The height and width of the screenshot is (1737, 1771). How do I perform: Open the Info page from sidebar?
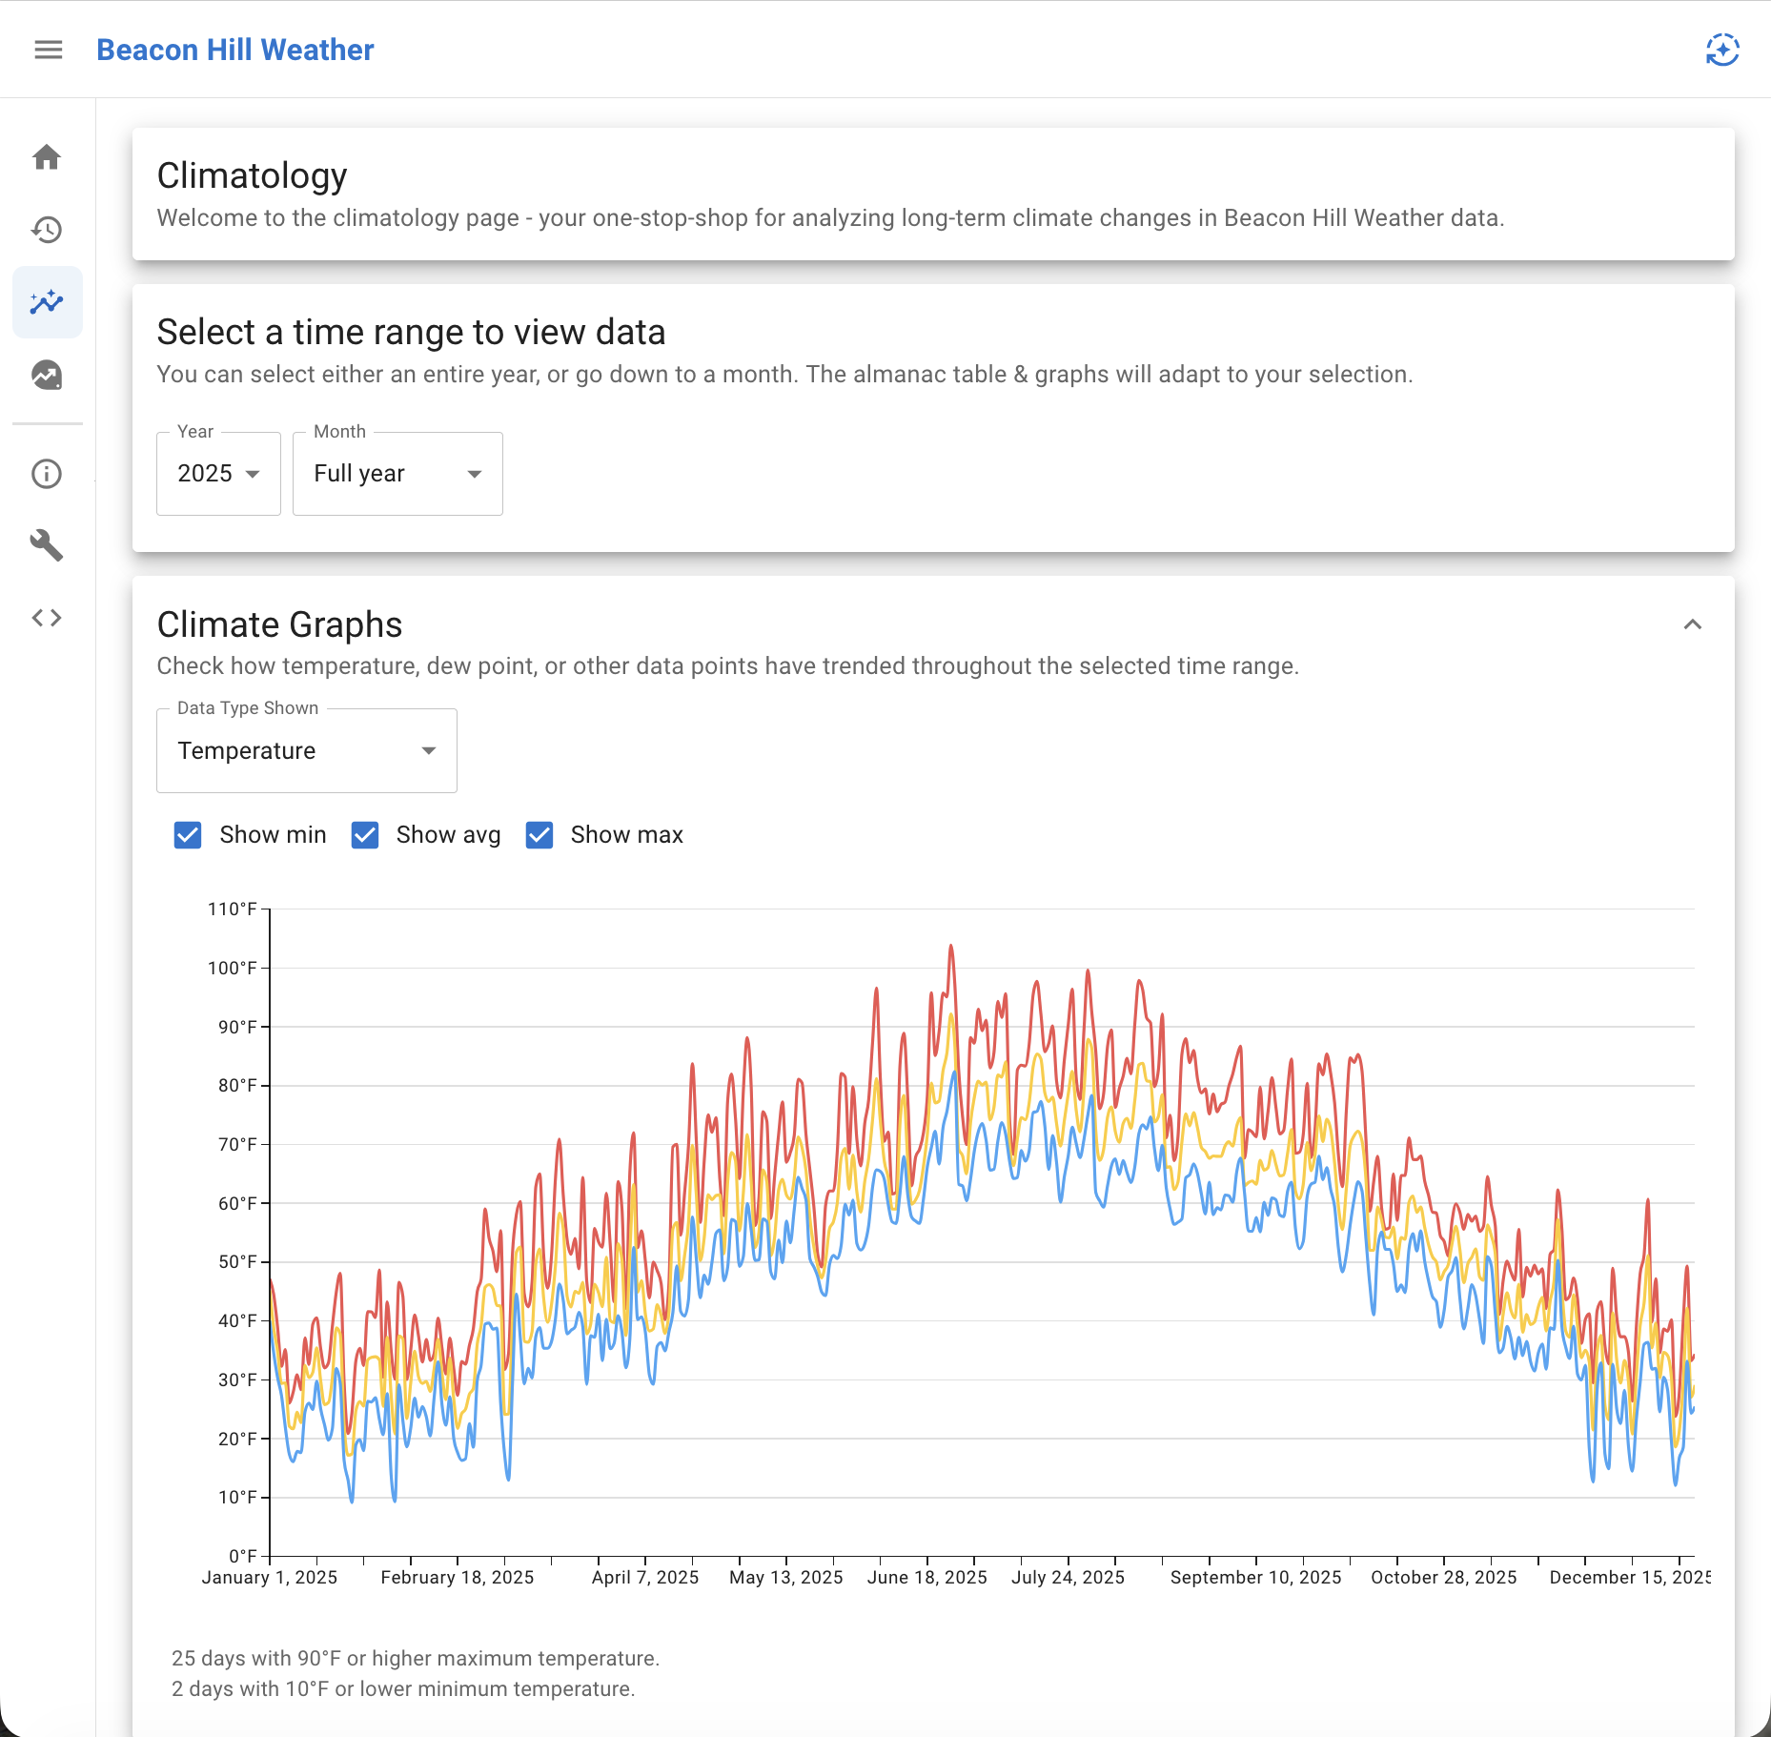coord(47,475)
